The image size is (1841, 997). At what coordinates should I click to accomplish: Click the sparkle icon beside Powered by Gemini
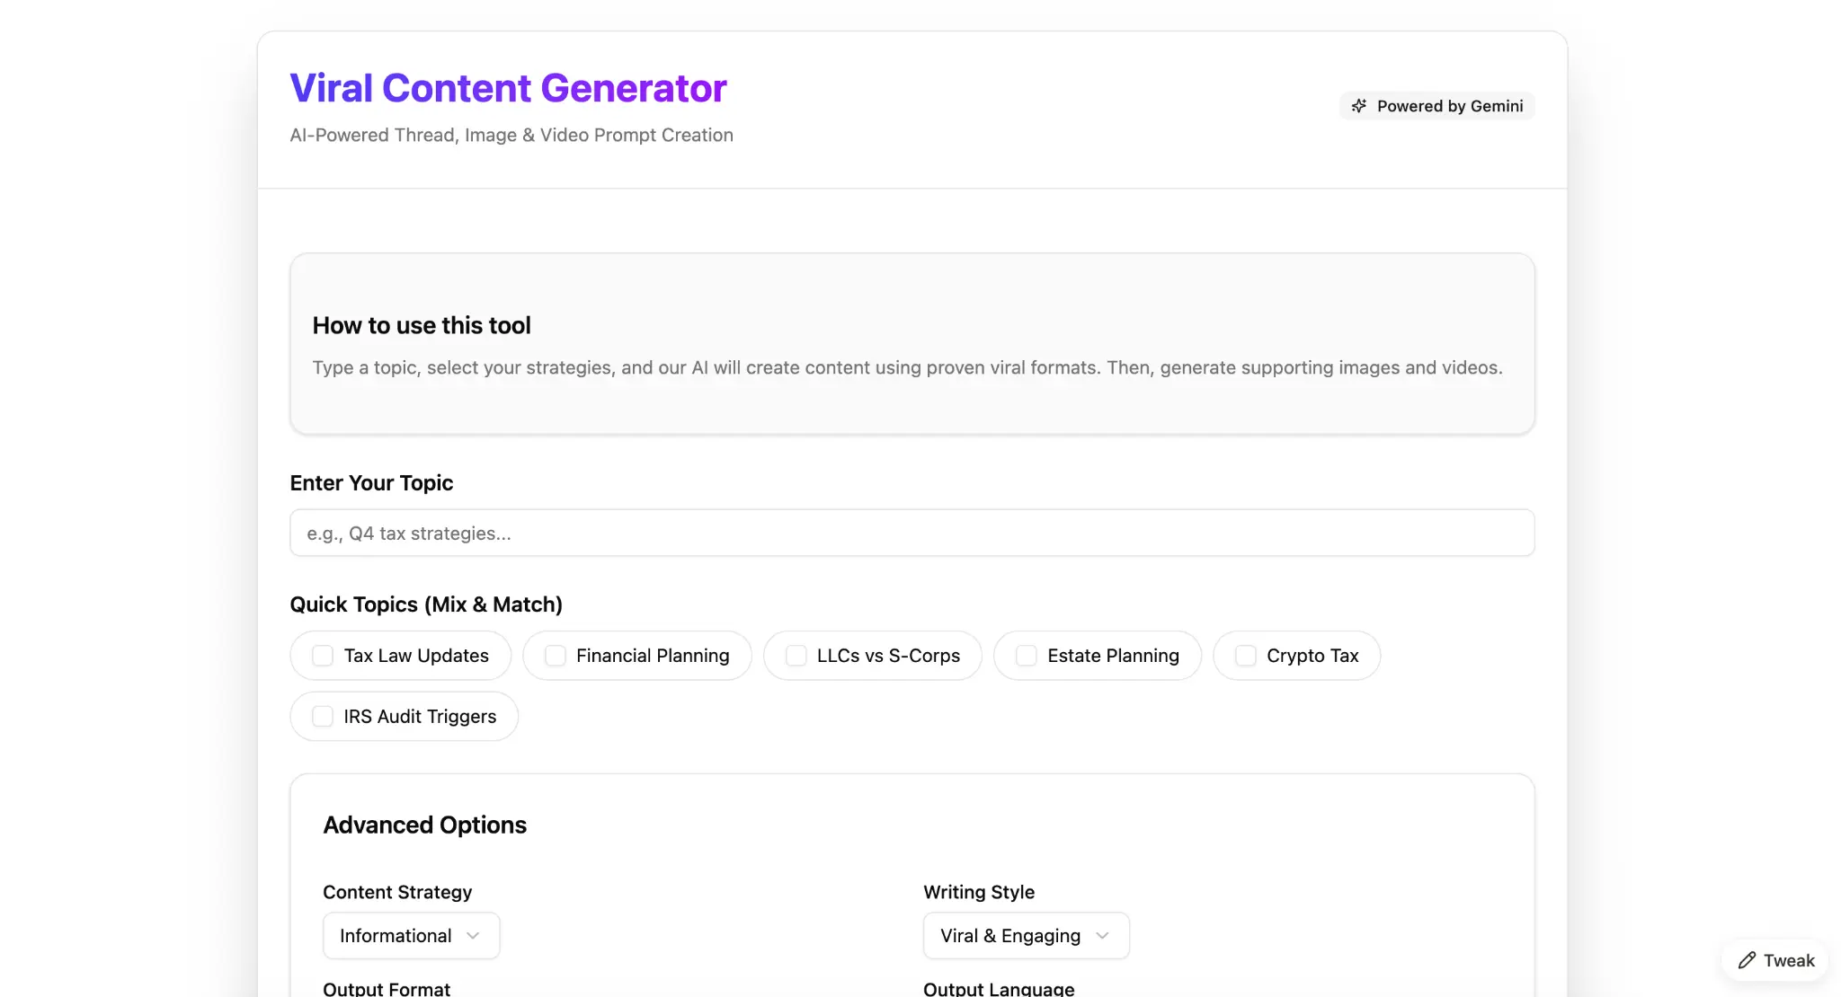(1359, 106)
